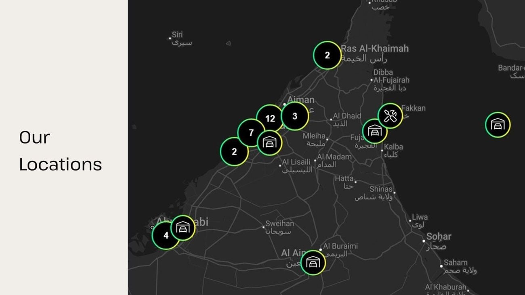Select the Al Dhaid place label
This screenshot has width=525, height=295.
(346, 116)
